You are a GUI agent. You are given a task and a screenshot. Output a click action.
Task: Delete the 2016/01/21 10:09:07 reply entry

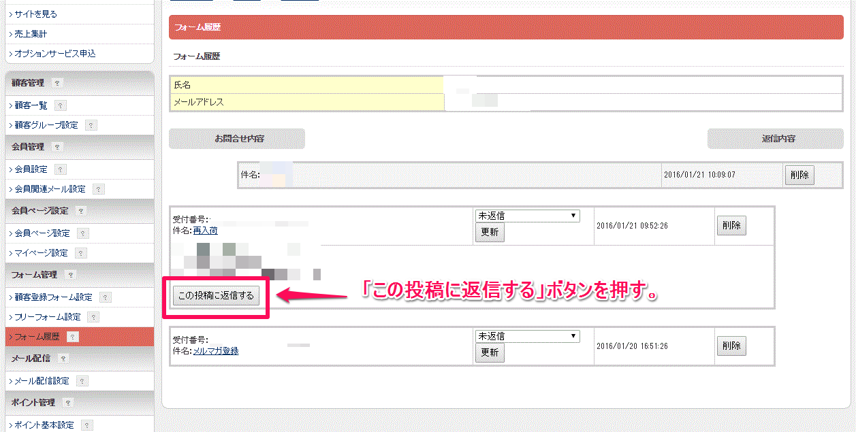(799, 175)
